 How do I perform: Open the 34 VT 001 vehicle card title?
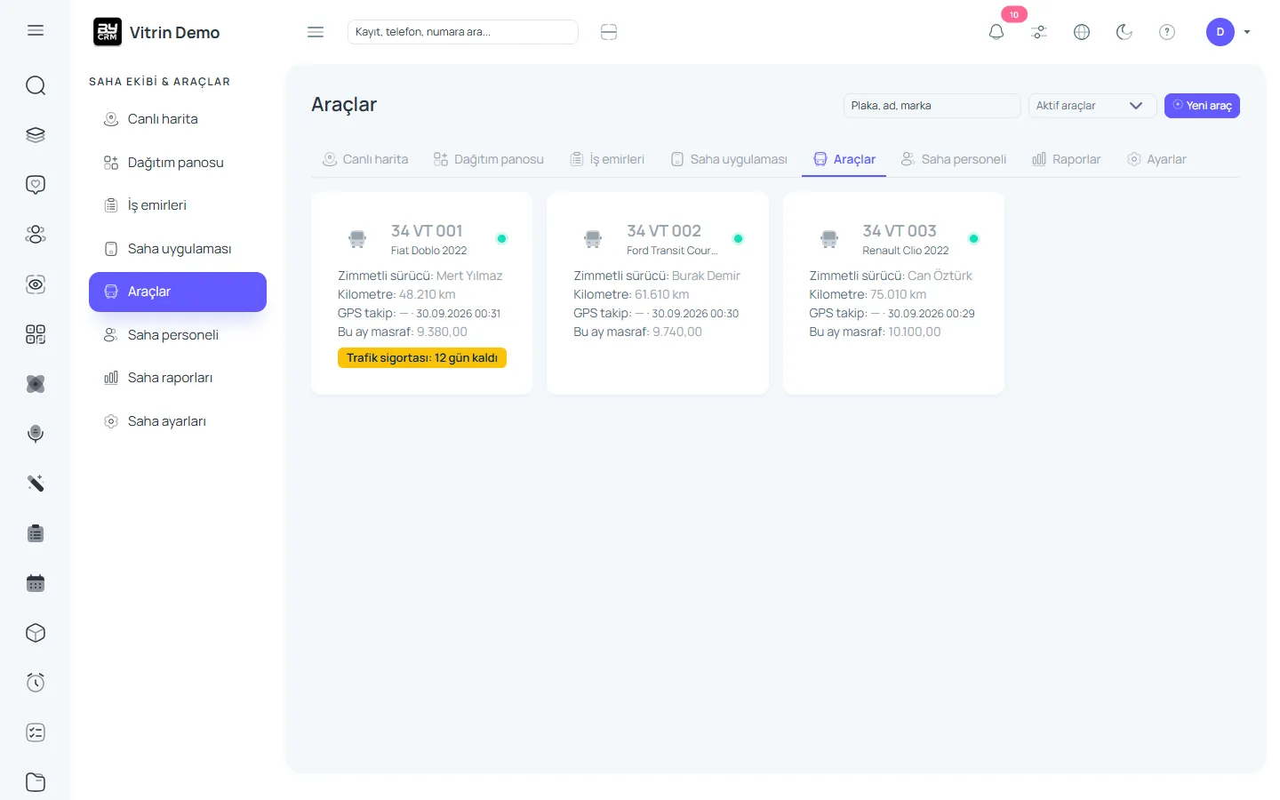pyautogui.click(x=427, y=231)
